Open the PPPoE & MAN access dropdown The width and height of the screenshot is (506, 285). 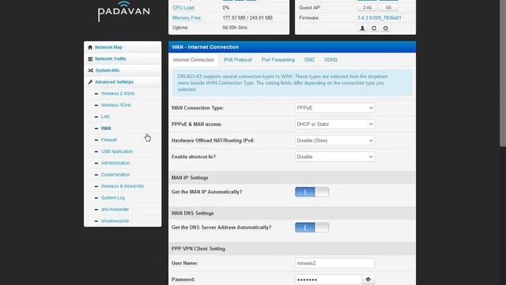pyautogui.click(x=334, y=124)
